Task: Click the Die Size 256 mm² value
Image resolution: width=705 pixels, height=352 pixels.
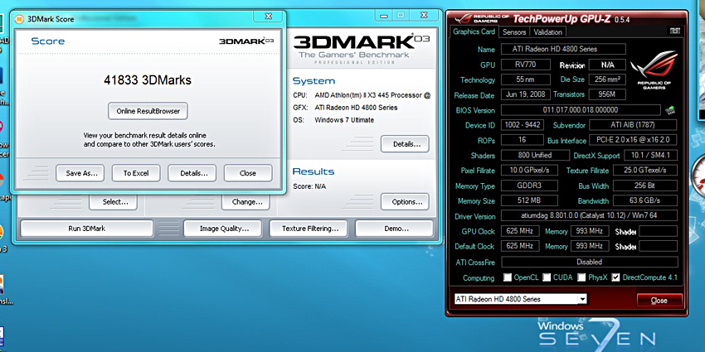Action: [607, 80]
